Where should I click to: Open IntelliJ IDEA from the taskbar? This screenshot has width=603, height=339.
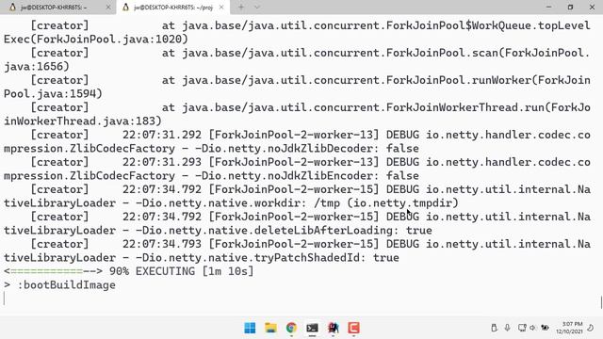tap(333, 328)
